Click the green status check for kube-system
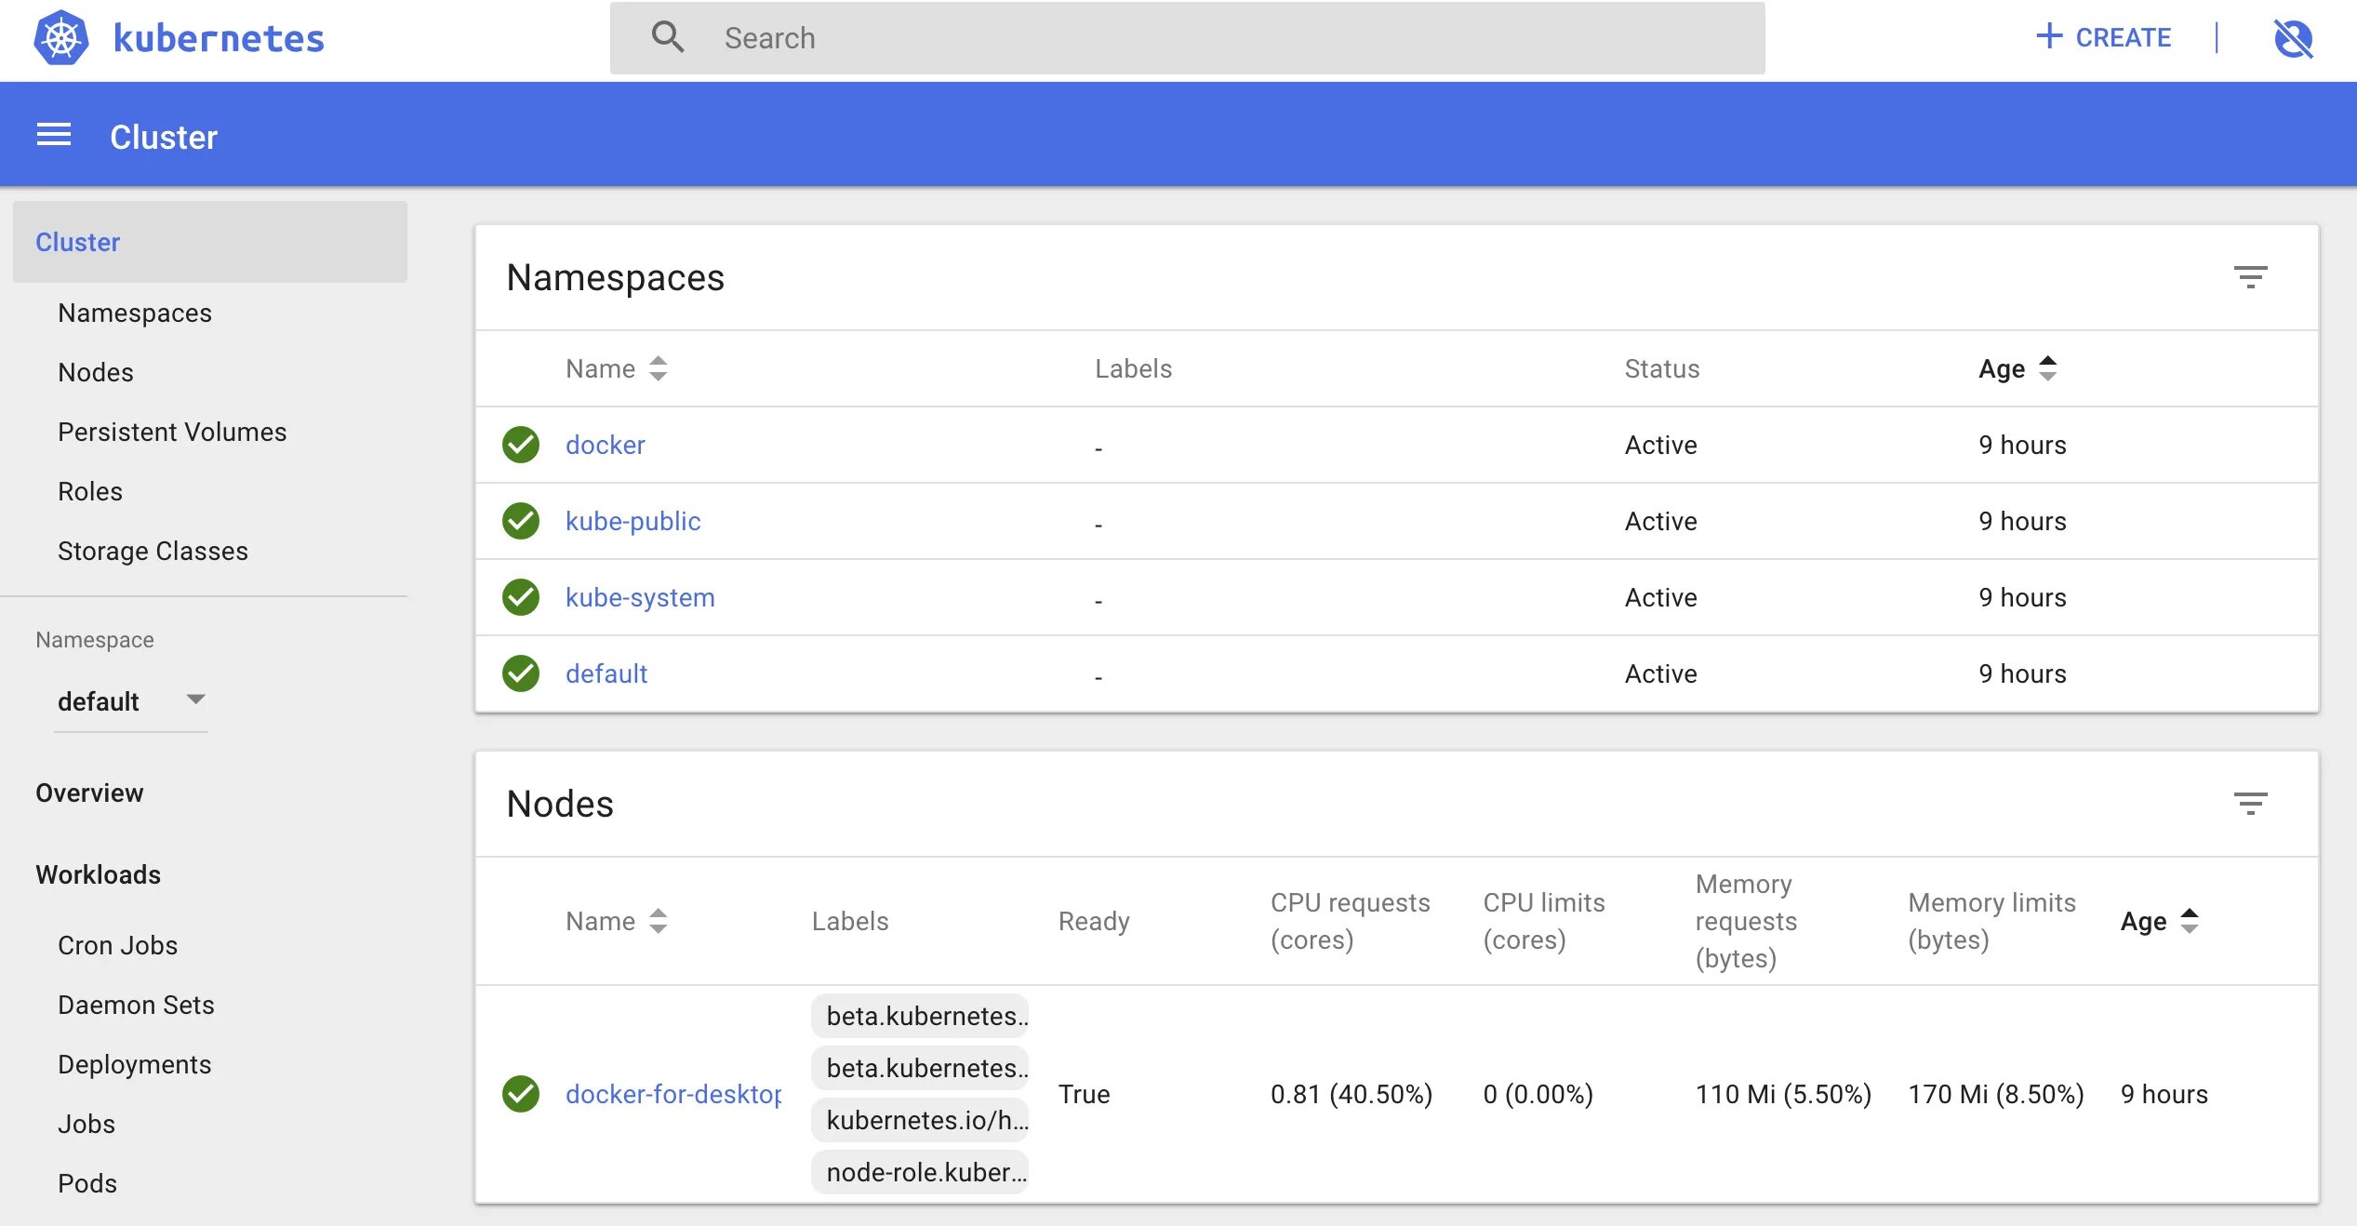This screenshot has height=1226, width=2357. pyautogui.click(x=521, y=597)
